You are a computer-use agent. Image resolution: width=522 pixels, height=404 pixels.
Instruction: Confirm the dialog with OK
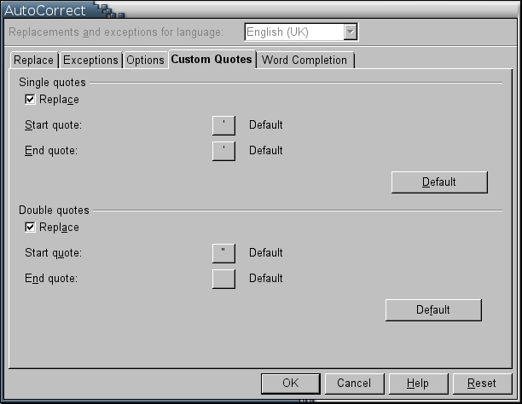point(290,384)
